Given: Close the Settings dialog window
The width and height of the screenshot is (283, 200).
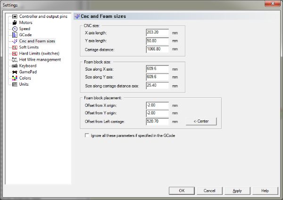Looking at the screenshot, I should [273, 3].
